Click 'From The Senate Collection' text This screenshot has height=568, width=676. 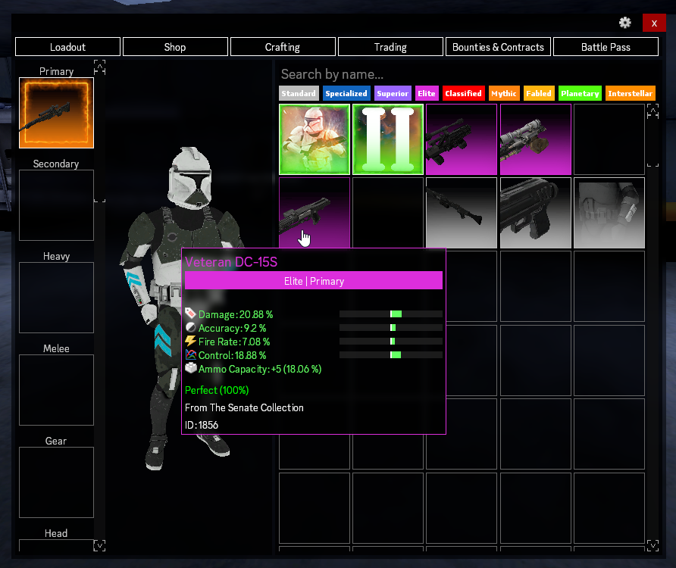tap(244, 407)
